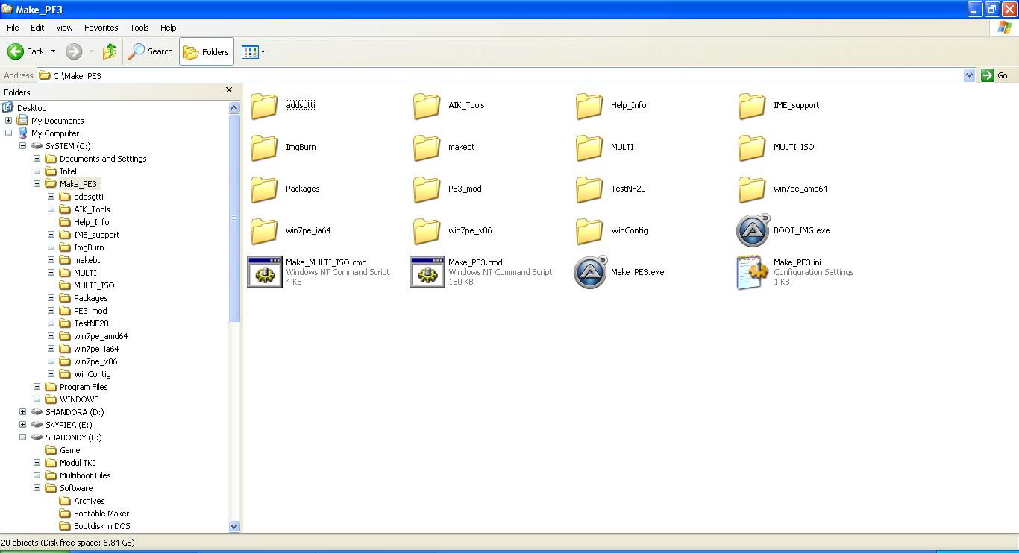This screenshot has width=1019, height=553.
Task: Open the Help menu
Action: [169, 28]
